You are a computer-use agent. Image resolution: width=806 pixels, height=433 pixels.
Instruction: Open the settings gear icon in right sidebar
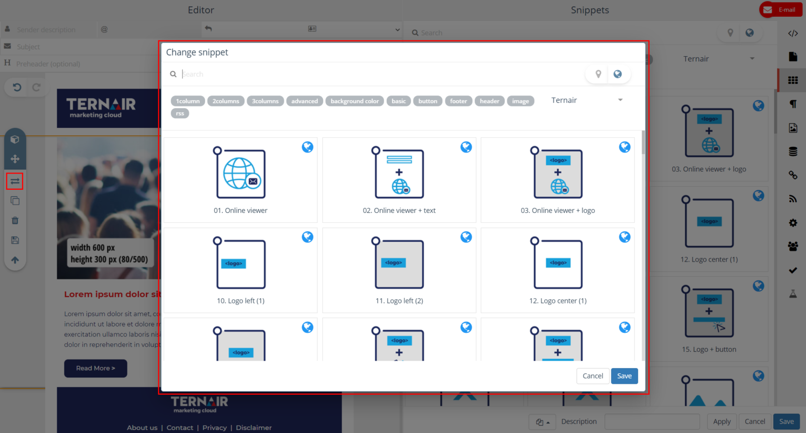click(793, 223)
